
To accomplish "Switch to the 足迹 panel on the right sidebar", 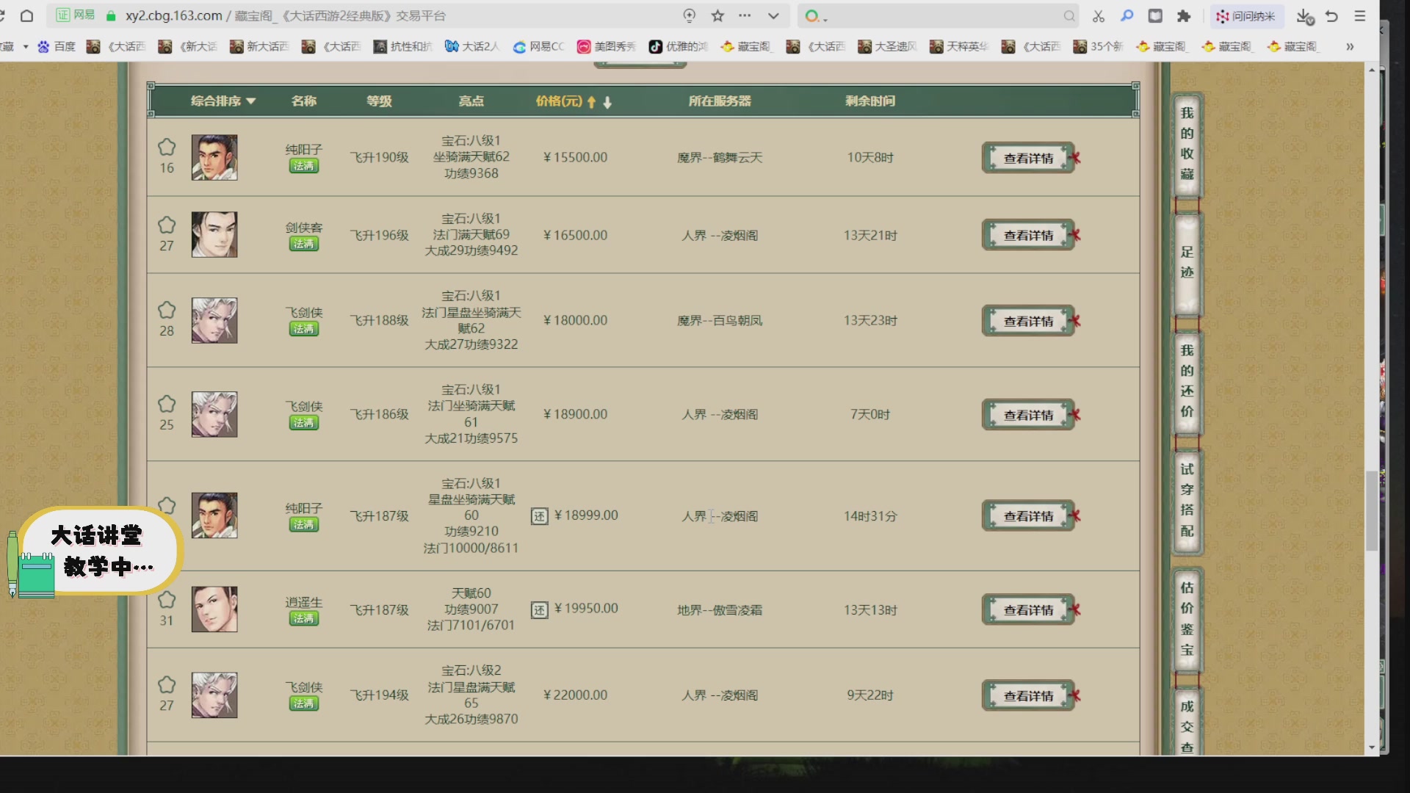I will (x=1187, y=262).
